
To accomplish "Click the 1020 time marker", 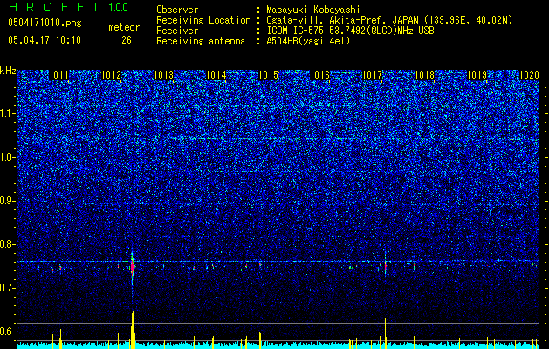I will (529, 75).
